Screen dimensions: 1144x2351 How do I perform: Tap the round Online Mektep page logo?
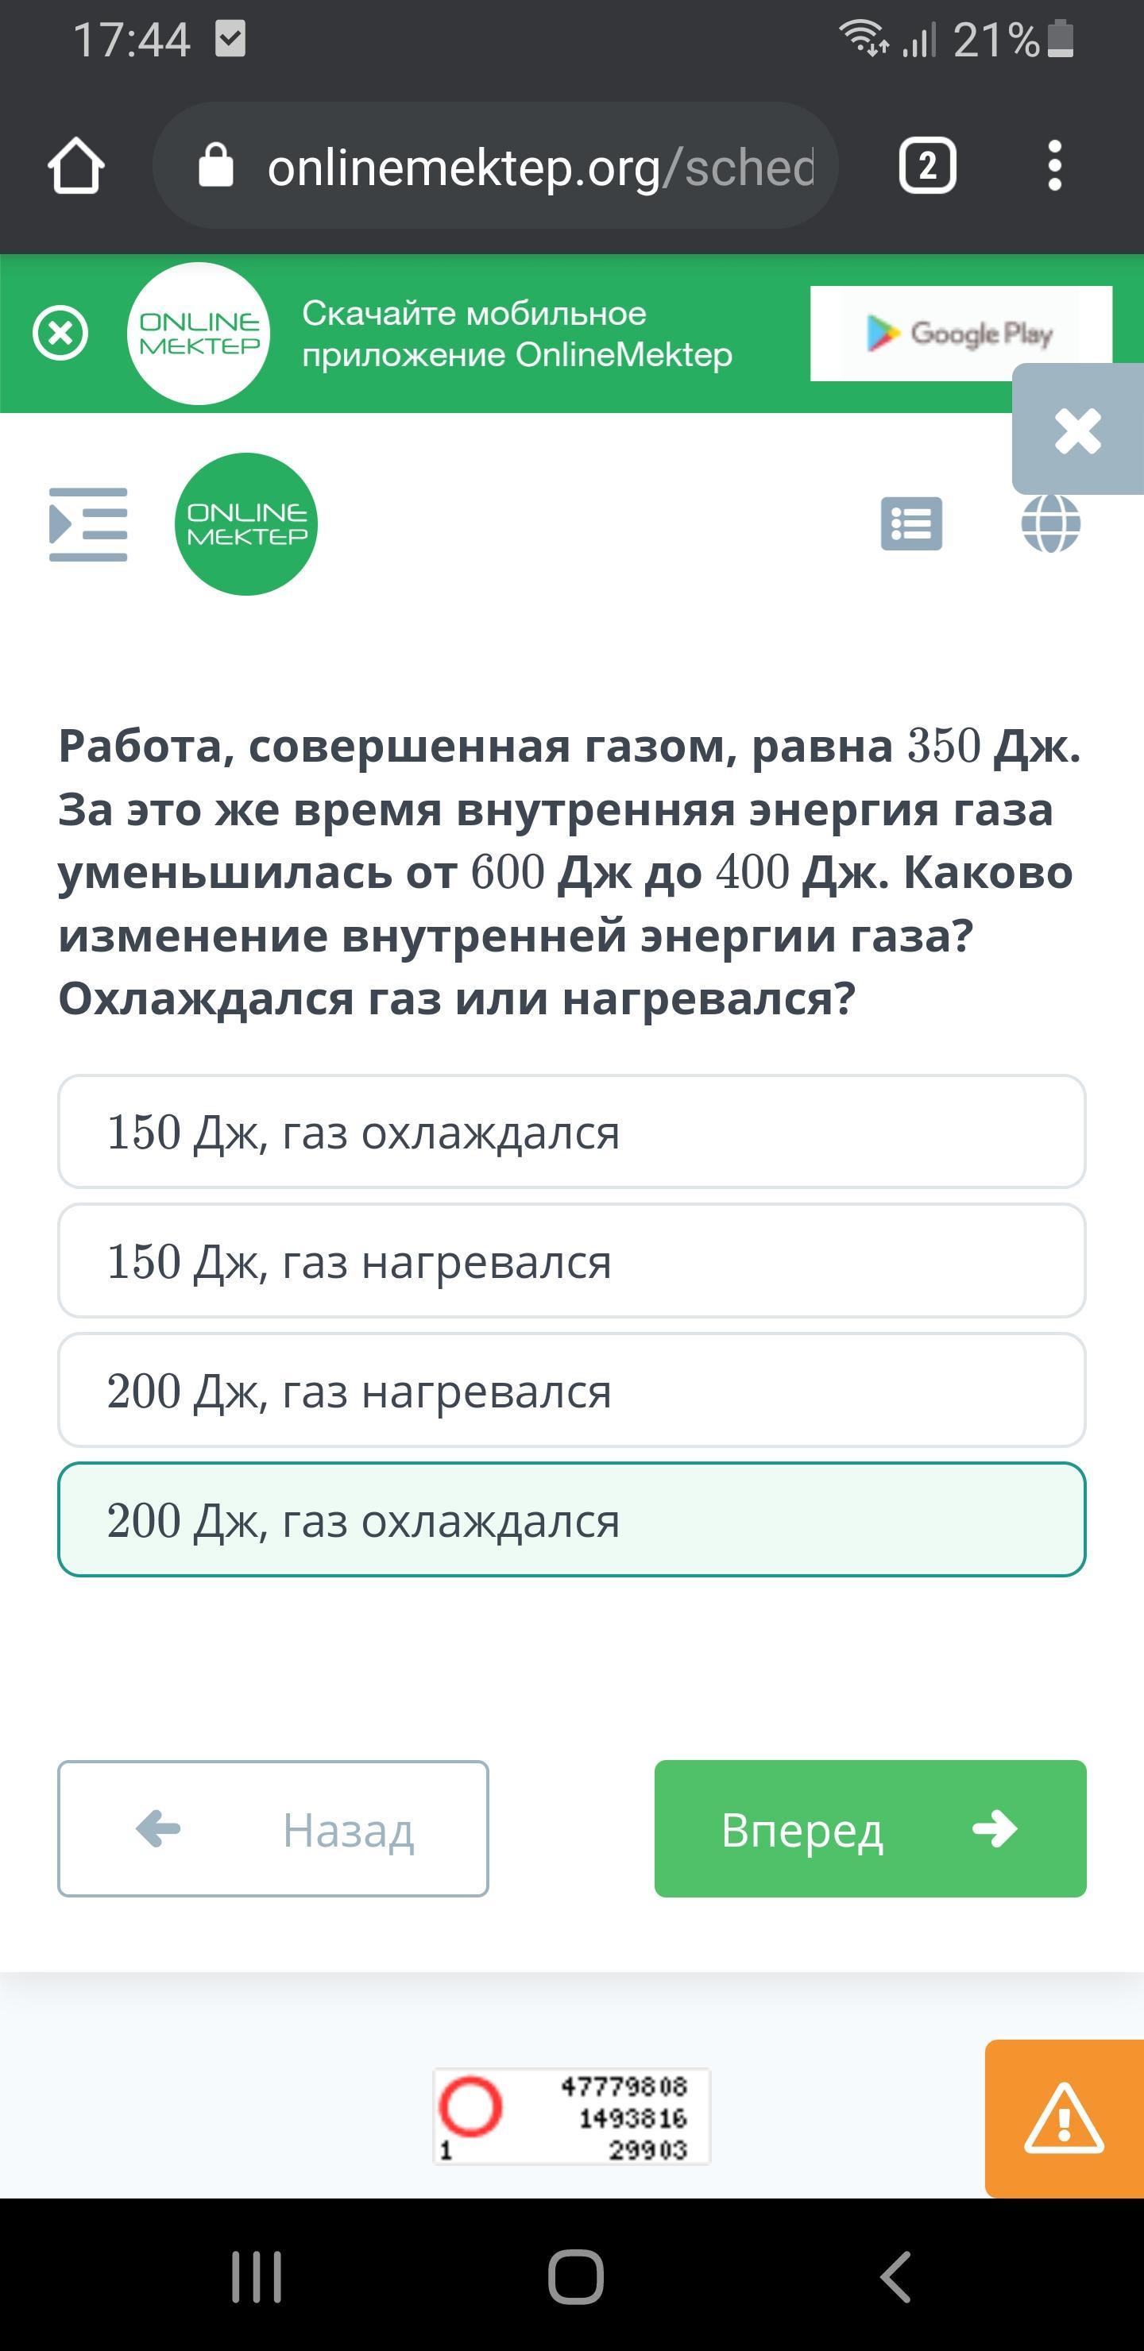(245, 524)
